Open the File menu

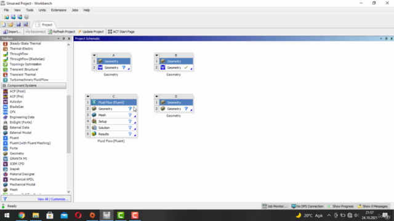click(6, 10)
